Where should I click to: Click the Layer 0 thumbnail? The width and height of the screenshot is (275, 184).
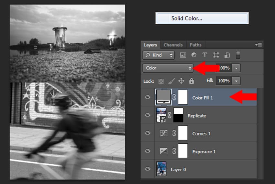coord(161,169)
